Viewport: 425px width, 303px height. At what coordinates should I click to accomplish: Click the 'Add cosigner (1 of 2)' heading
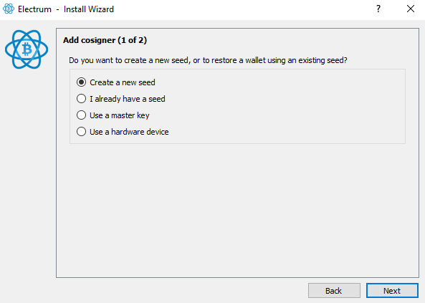click(105, 40)
